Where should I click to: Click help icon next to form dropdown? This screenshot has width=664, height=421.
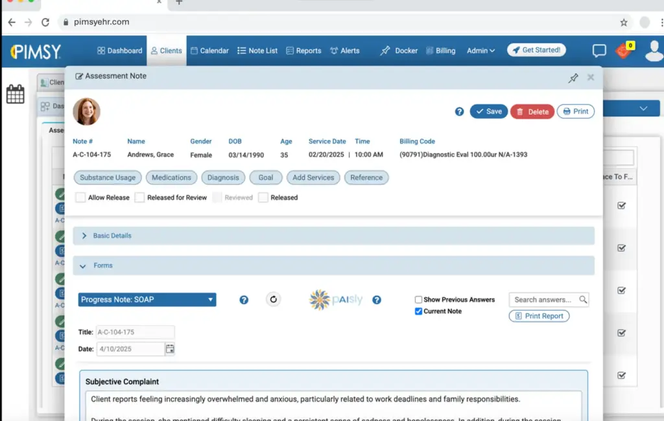click(x=244, y=300)
